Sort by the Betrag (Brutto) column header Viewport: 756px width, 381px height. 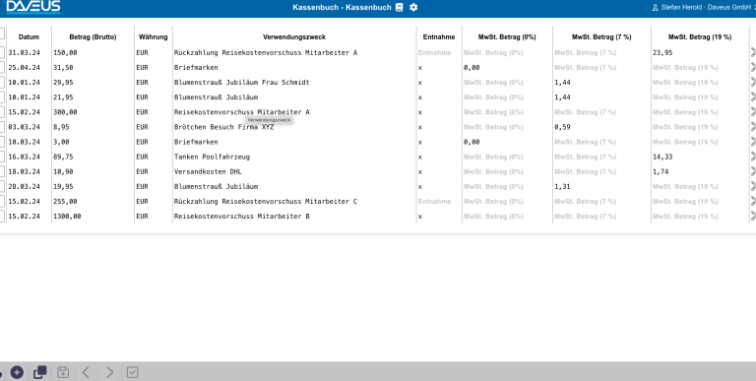[94, 37]
